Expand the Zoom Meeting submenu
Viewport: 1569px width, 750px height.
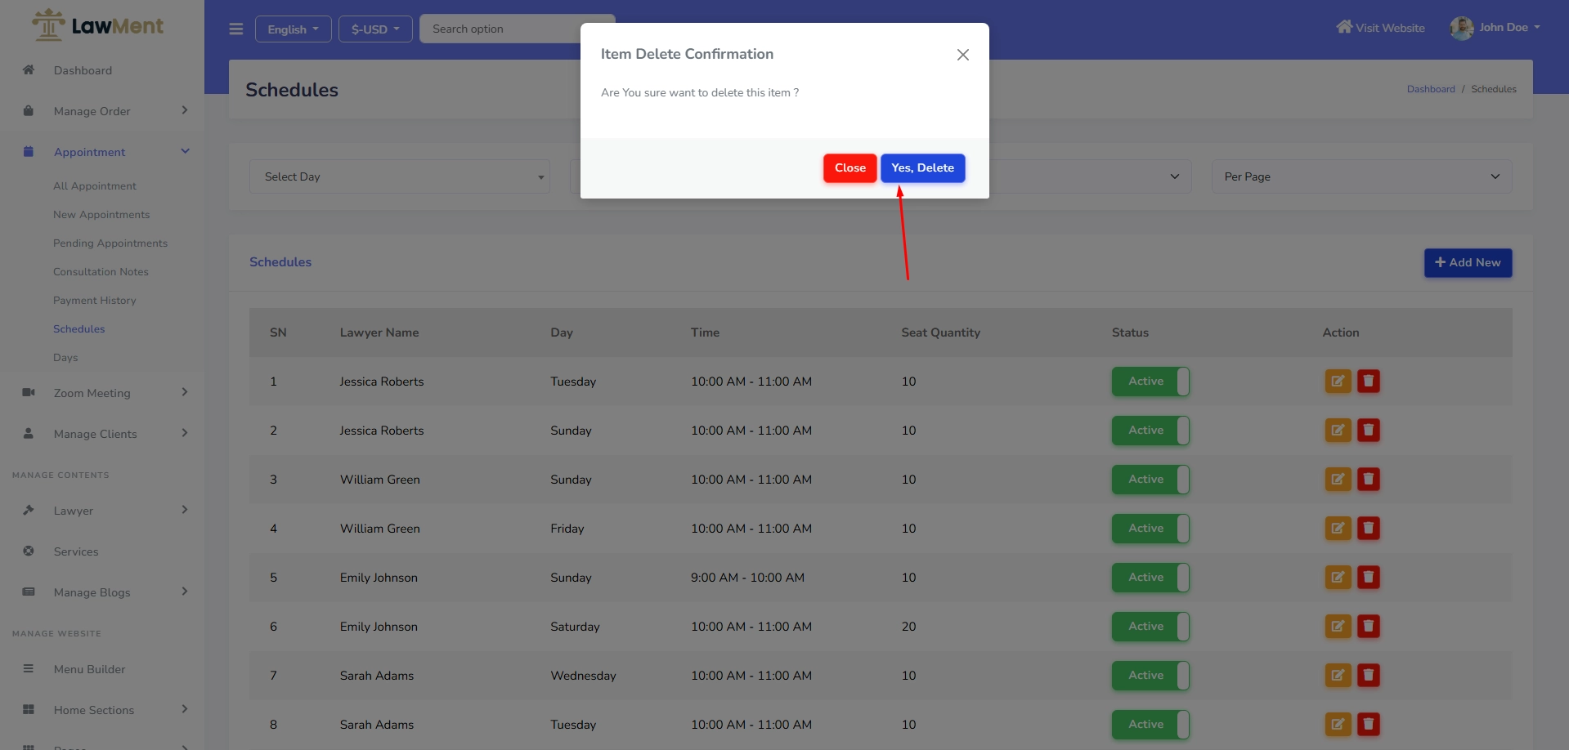[102, 393]
